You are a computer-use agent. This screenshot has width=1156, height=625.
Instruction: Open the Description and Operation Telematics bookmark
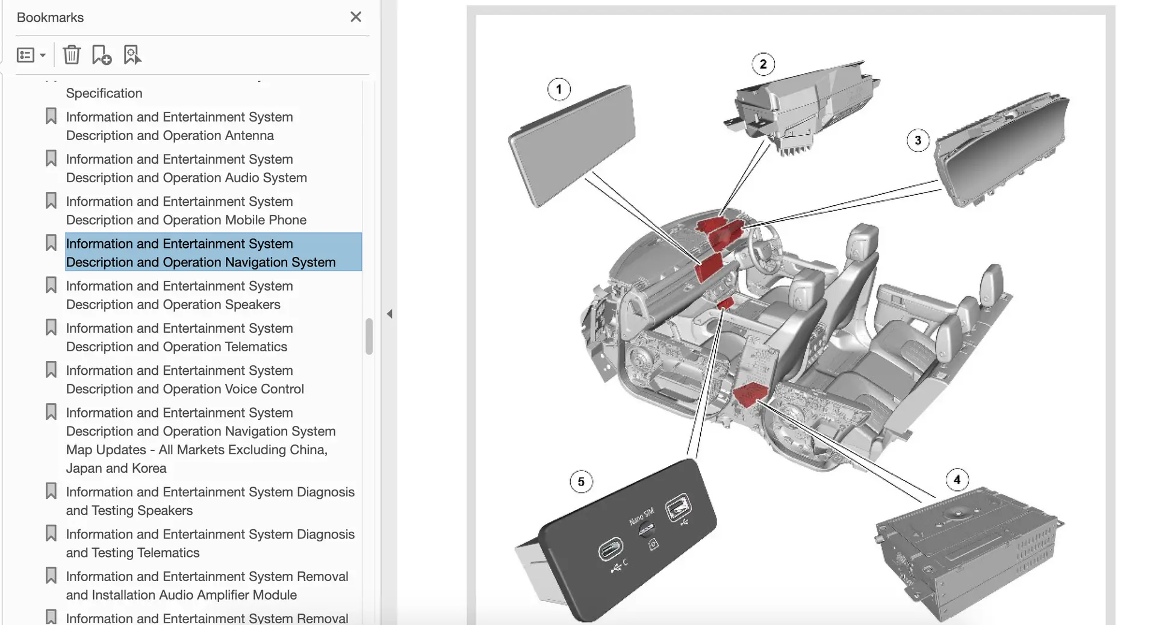click(179, 337)
